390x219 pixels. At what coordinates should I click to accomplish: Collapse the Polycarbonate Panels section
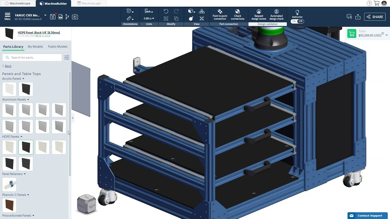point(33,215)
